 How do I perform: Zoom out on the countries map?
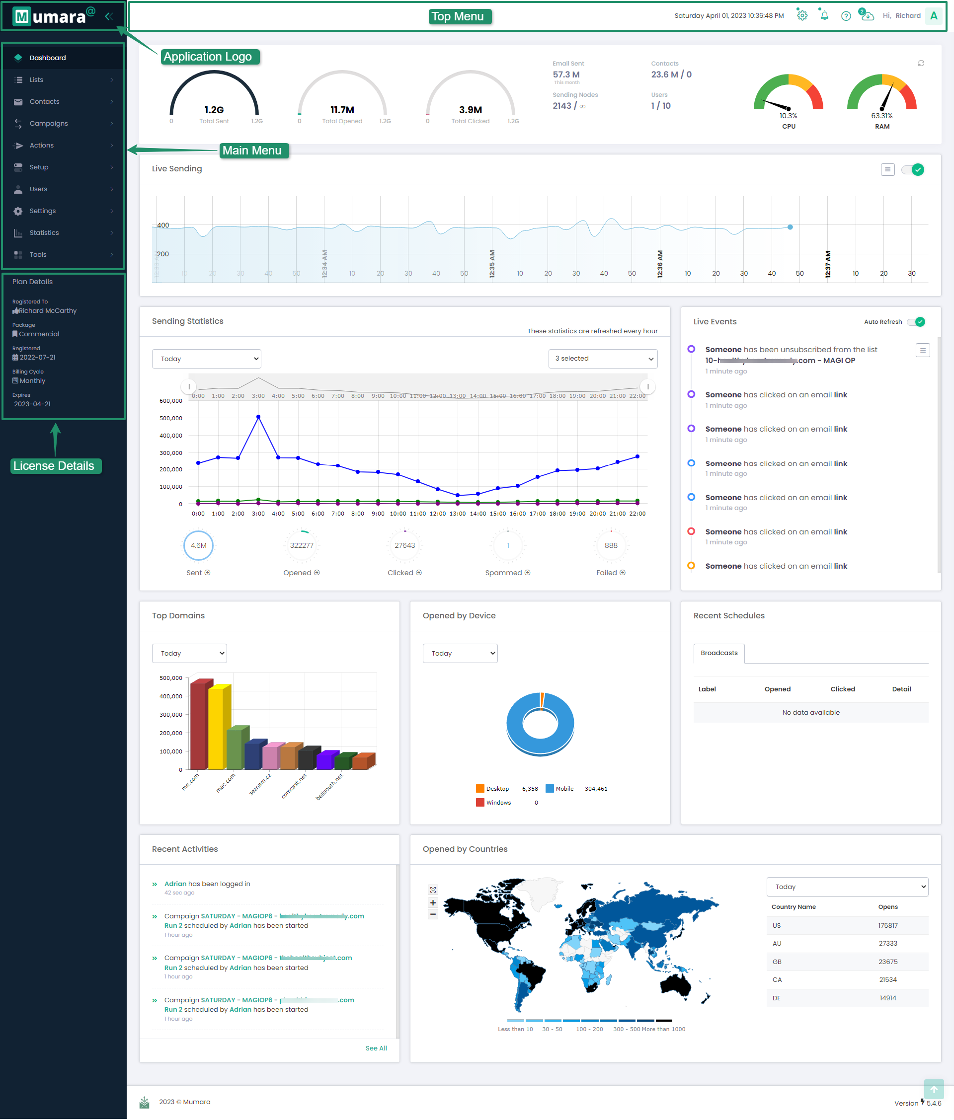tap(433, 914)
